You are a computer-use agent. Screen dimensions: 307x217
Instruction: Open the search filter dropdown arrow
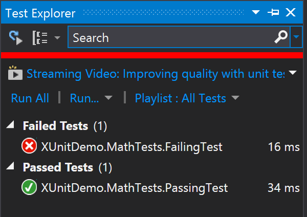[x=296, y=37]
